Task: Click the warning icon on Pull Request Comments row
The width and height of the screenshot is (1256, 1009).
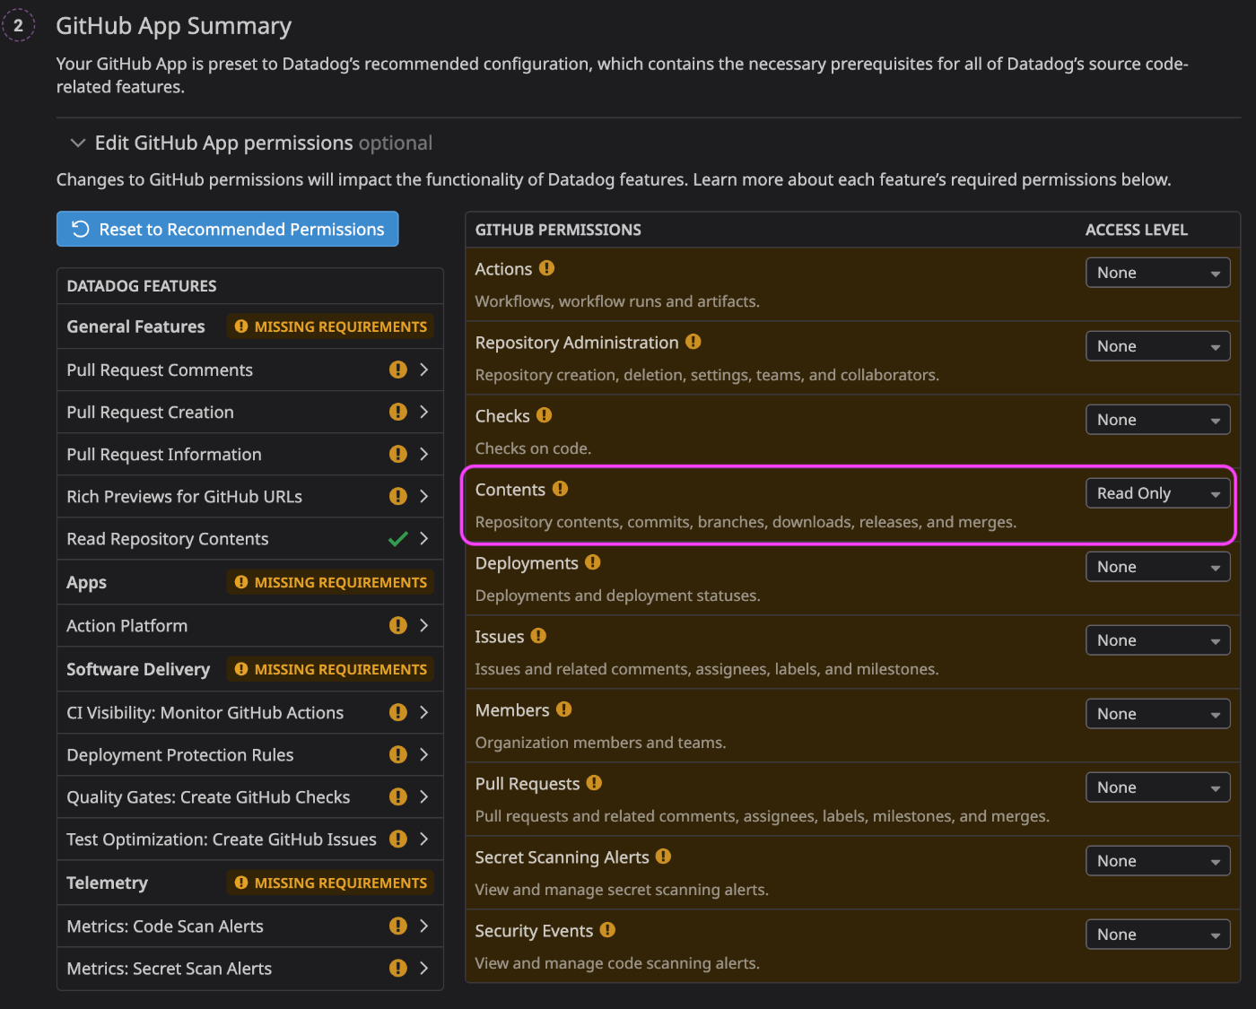Action: [398, 370]
